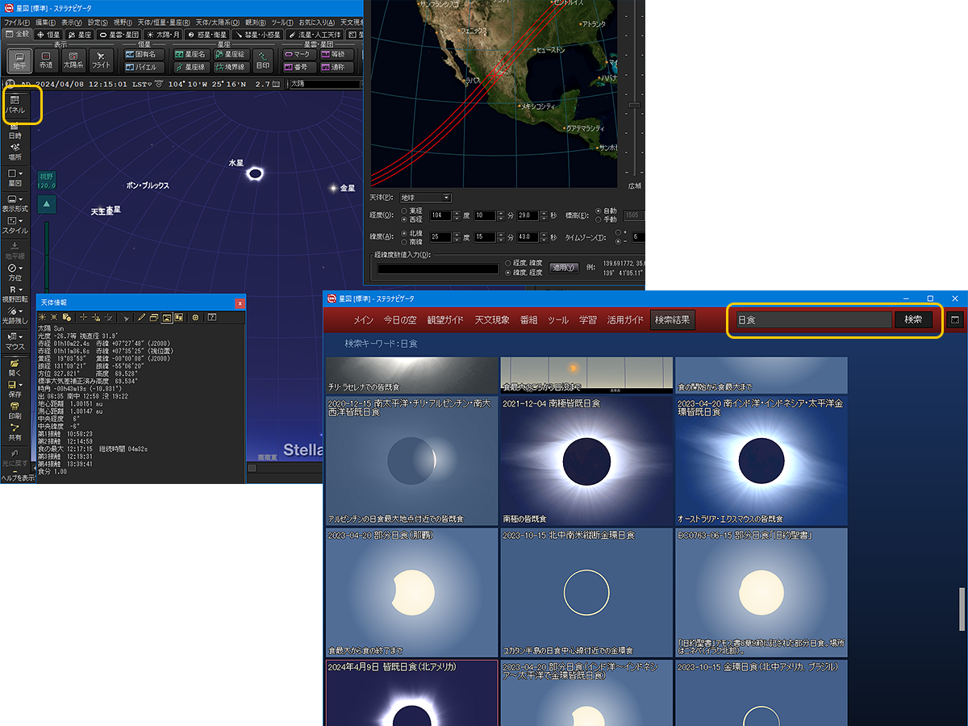Click the 日時 date-time icon
Image resolution: width=968 pixels, height=726 pixels.
(15, 130)
